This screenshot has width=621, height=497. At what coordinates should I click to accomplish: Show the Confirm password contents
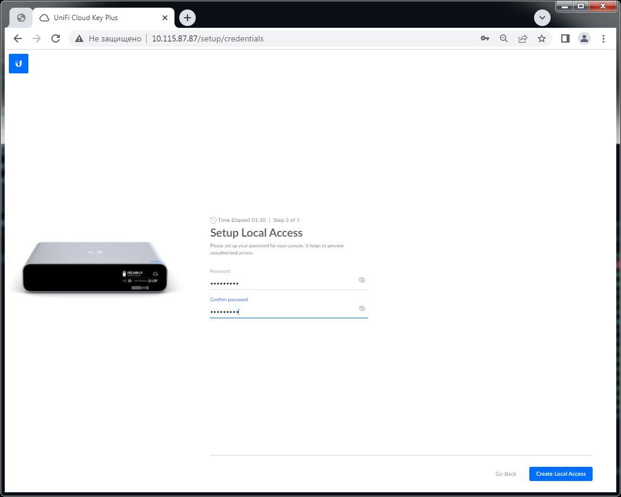point(362,308)
